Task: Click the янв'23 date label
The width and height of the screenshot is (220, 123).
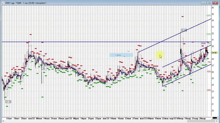Action: 106,119
